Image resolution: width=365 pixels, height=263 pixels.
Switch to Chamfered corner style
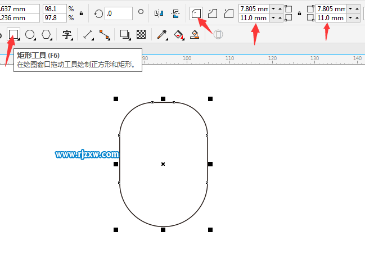point(228,12)
